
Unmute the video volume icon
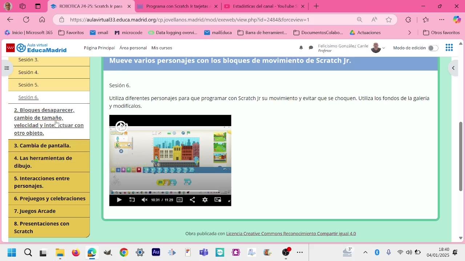(x=145, y=200)
